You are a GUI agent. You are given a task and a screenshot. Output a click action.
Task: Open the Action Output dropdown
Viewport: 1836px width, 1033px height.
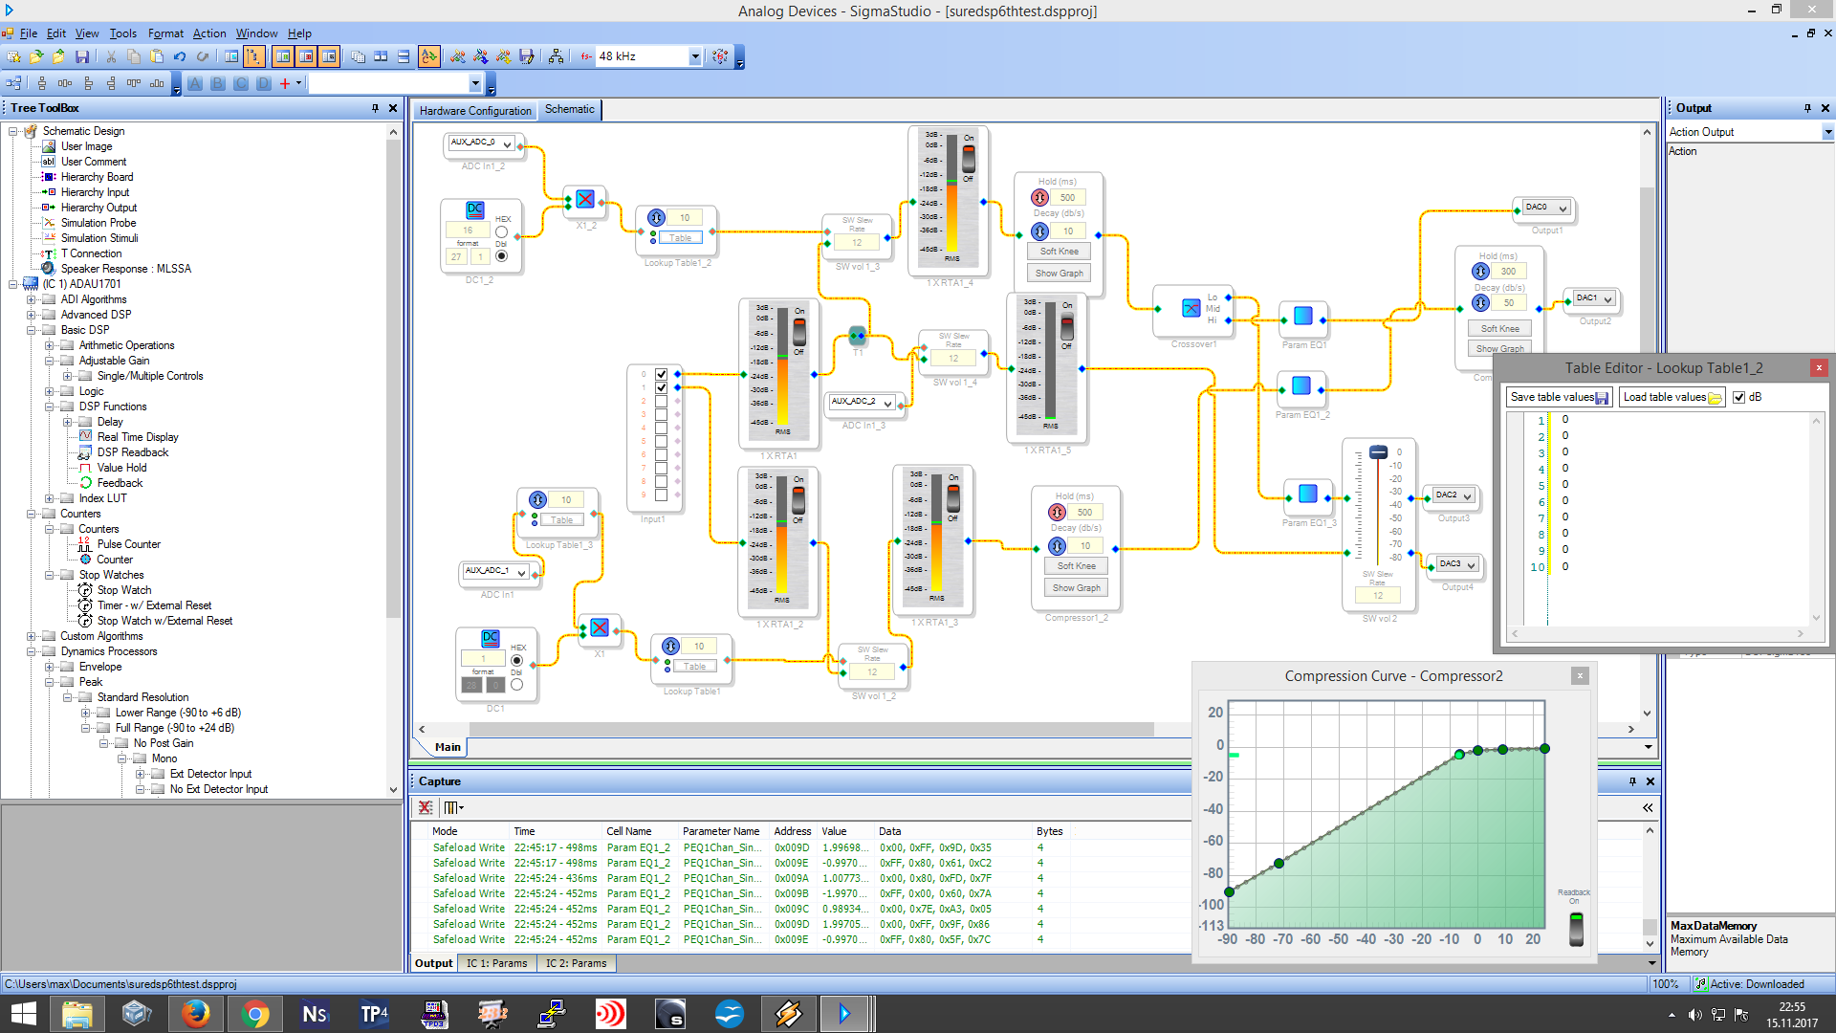click(1827, 133)
